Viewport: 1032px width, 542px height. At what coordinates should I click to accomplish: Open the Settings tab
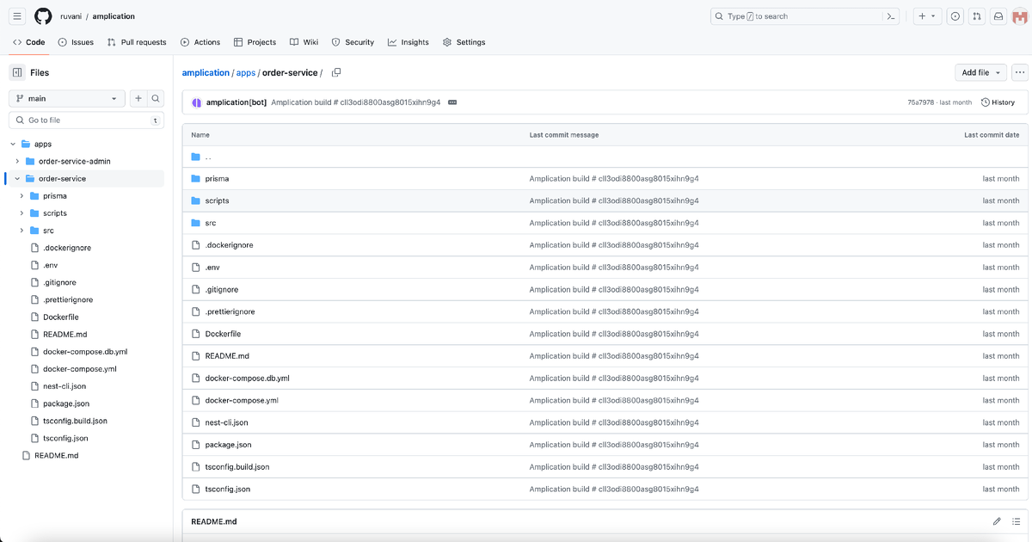click(x=464, y=42)
